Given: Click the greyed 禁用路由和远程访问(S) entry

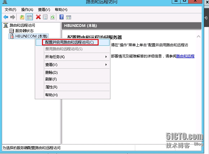Looking at the screenshot, I should (x=73, y=49).
